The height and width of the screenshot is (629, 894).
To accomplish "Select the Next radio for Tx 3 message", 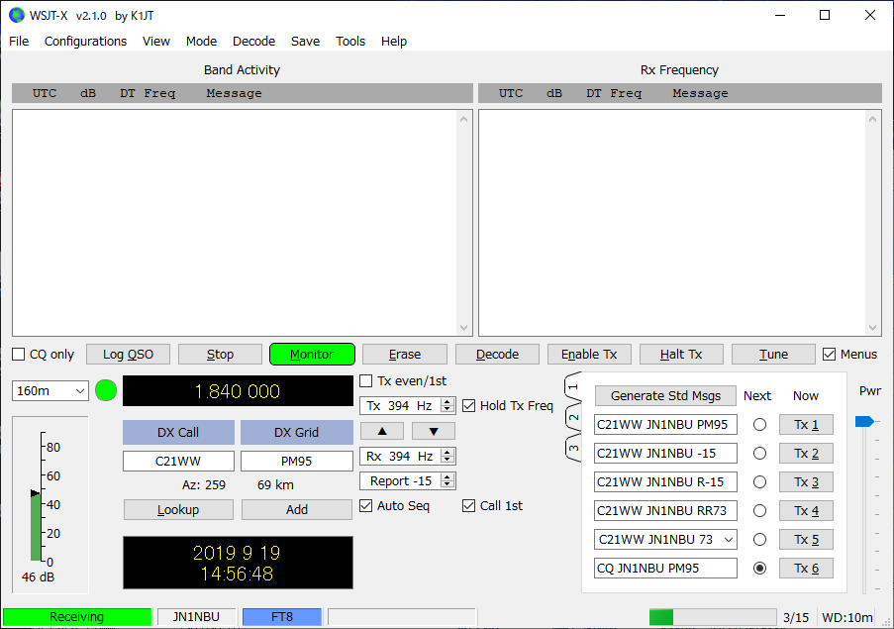I will point(759,481).
